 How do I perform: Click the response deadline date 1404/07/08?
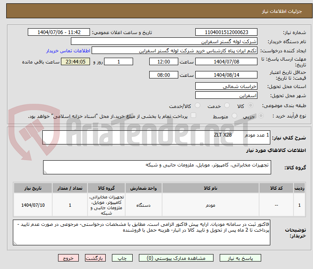click(x=226, y=61)
